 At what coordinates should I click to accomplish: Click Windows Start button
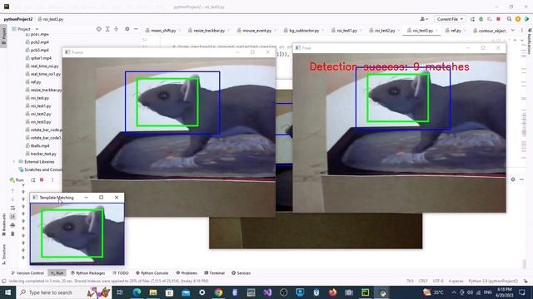click(x=7, y=292)
